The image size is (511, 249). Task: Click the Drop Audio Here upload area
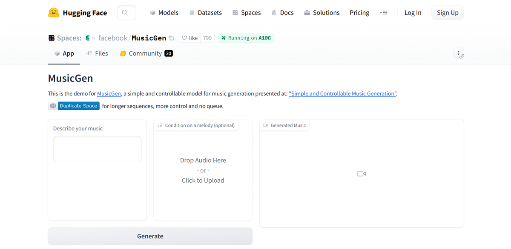[203, 170]
